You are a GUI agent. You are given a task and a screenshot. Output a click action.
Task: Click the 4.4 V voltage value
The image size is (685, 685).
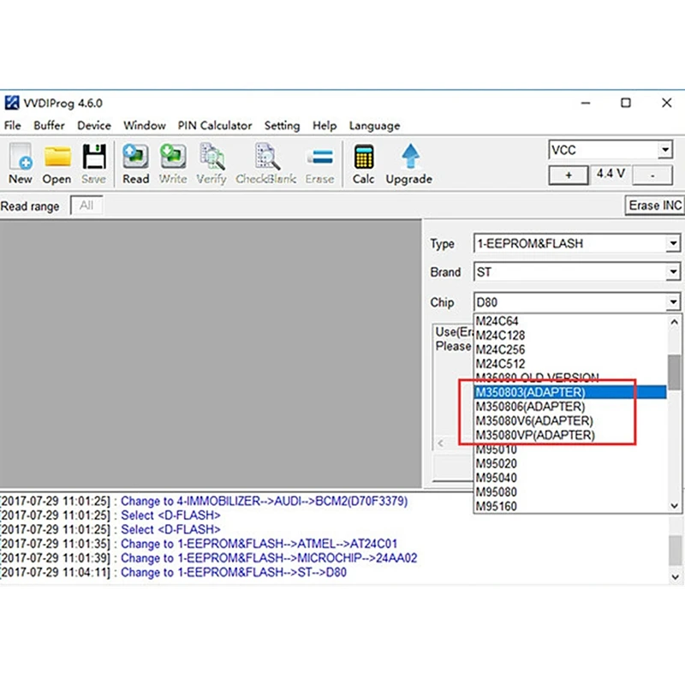tap(611, 174)
